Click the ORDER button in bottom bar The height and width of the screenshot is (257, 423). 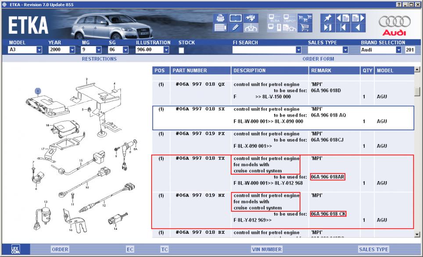[x=60, y=250]
